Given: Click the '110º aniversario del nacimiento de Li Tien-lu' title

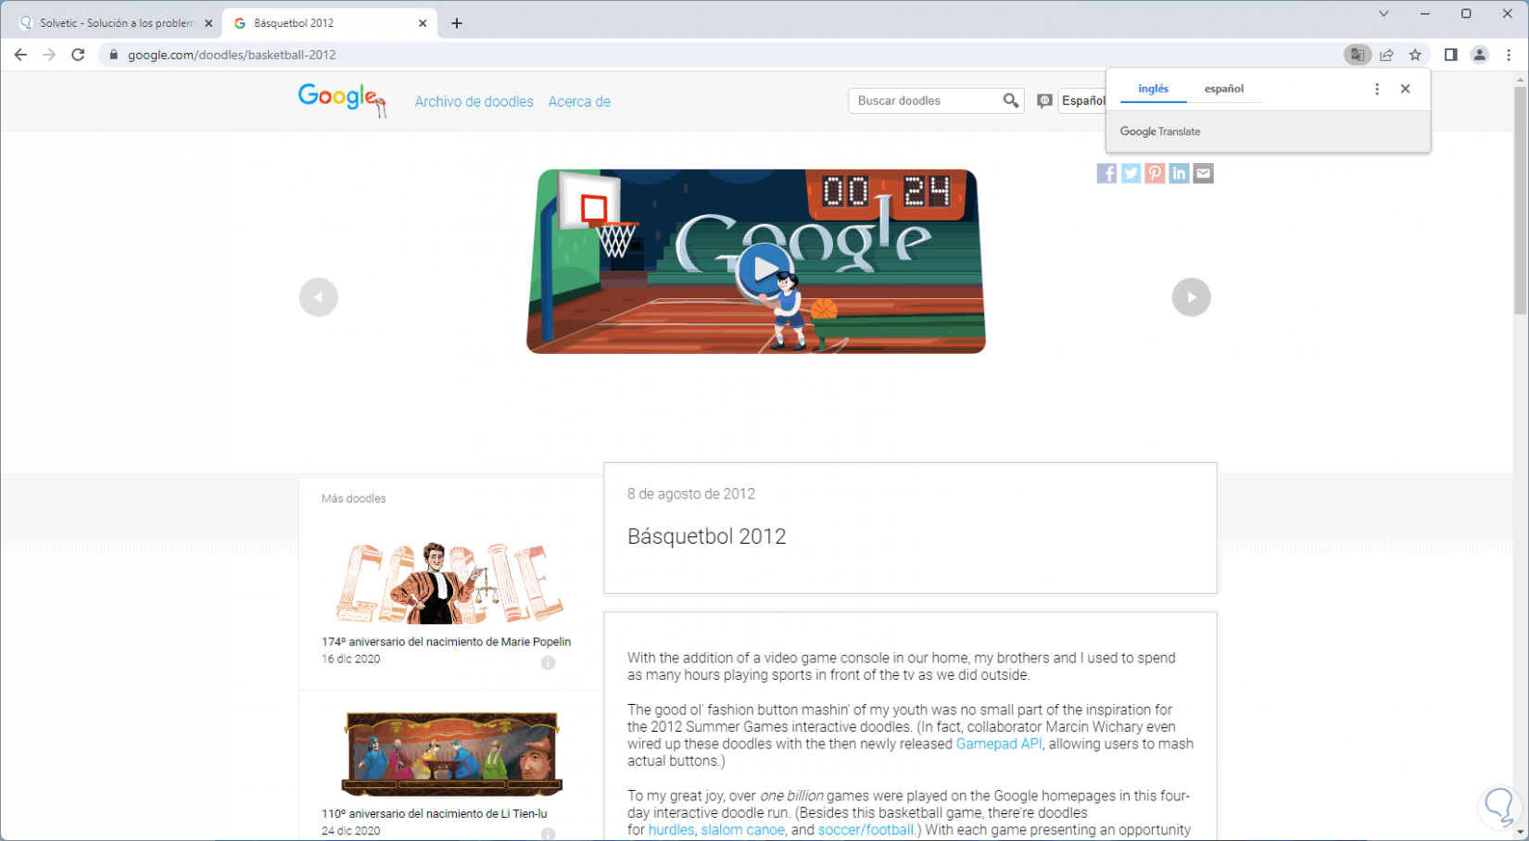Looking at the screenshot, I should [x=434, y=814].
